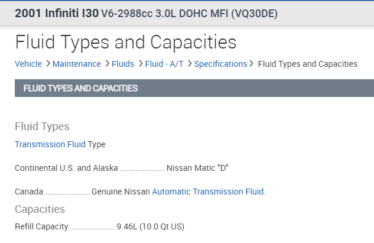Open the Automatic Transmission Fluid link
The image size is (374, 243).
(x=209, y=192)
